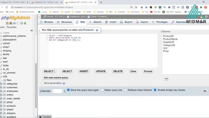The image size is (209, 118).
Task: Open the IQ browser extension
Action: tap(165, 7)
